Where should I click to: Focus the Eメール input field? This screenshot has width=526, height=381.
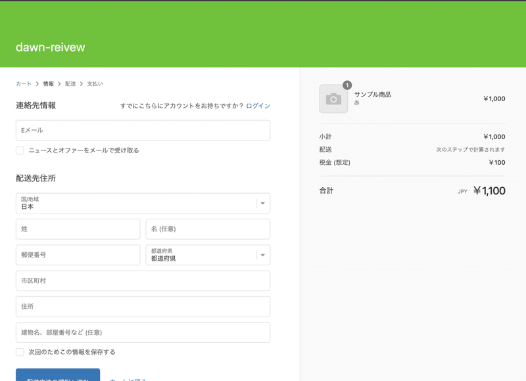click(x=143, y=130)
